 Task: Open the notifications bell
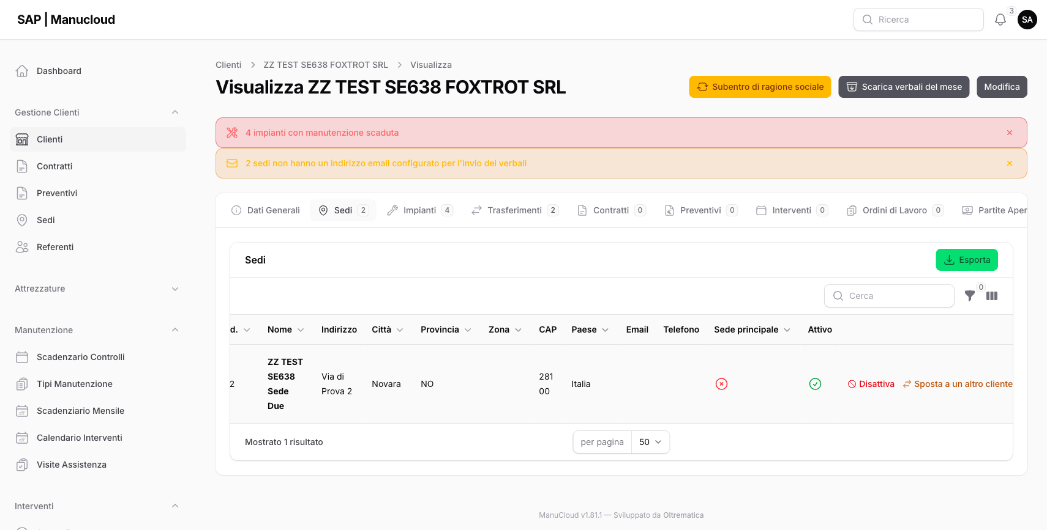tap(1000, 20)
